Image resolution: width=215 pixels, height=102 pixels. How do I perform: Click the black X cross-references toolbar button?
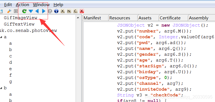click(x=63, y=11)
